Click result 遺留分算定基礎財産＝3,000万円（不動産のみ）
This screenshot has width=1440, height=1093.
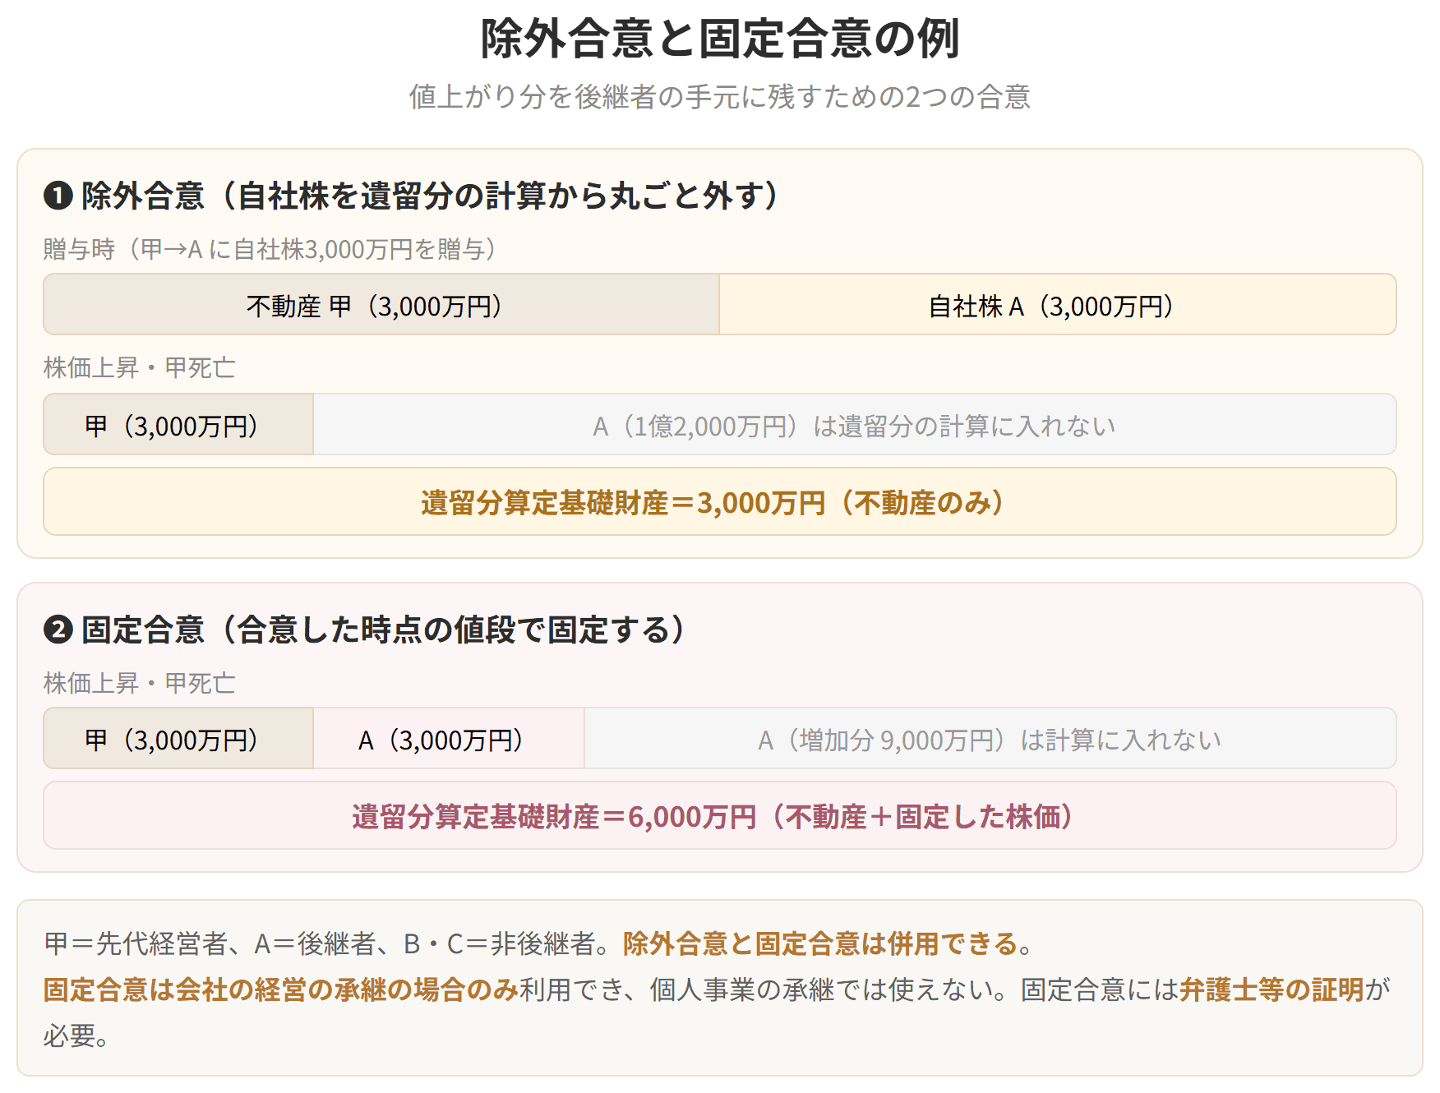pos(720,501)
